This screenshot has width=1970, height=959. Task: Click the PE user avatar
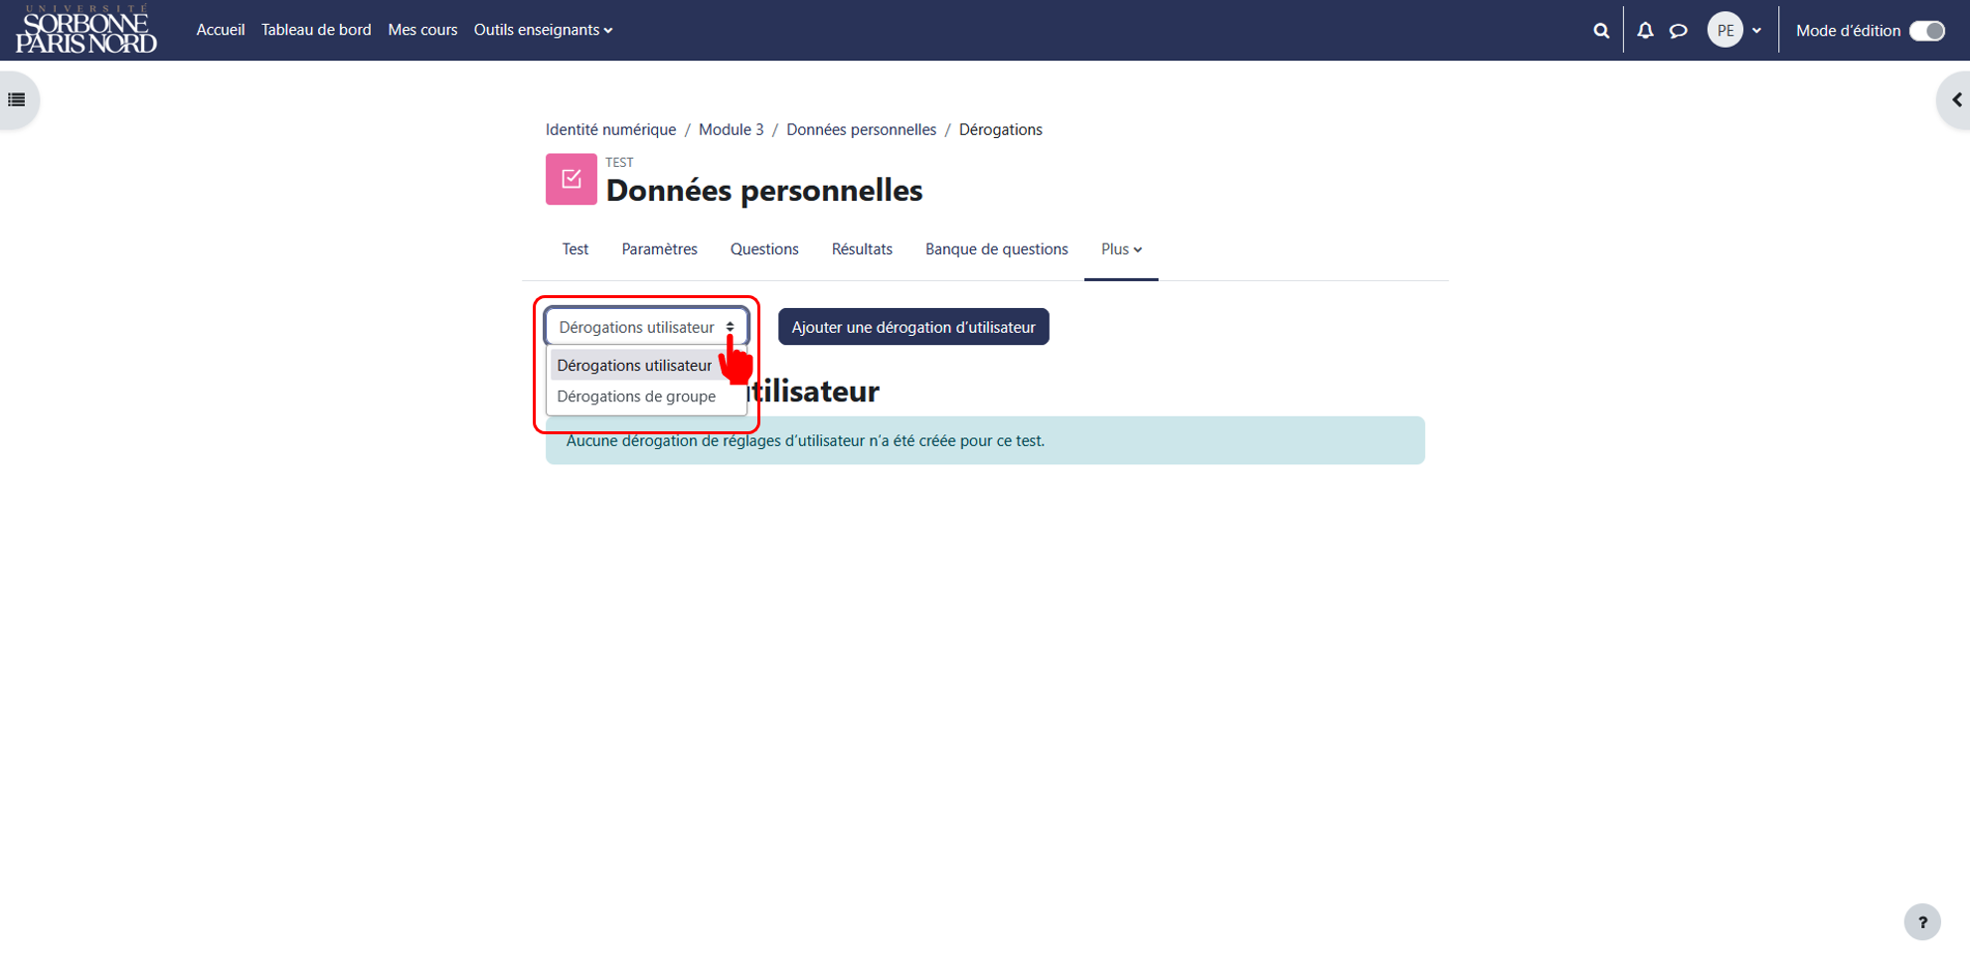click(x=1724, y=30)
